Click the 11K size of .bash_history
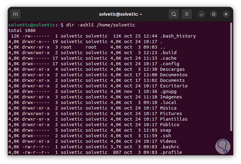Viewport: 241px width, 164px height. [x=117, y=36]
